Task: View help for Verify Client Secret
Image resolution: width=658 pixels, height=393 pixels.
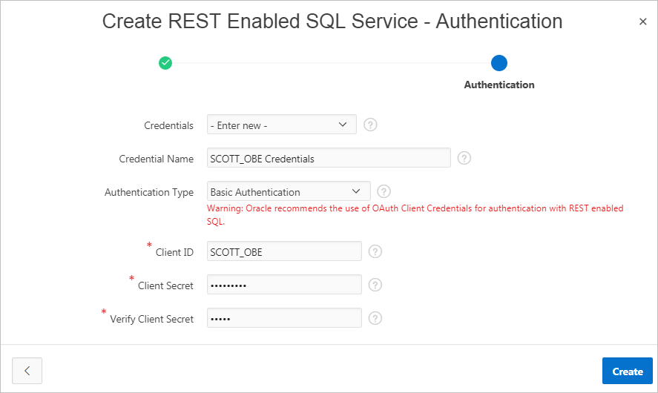Action: click(x=375, y=318)
